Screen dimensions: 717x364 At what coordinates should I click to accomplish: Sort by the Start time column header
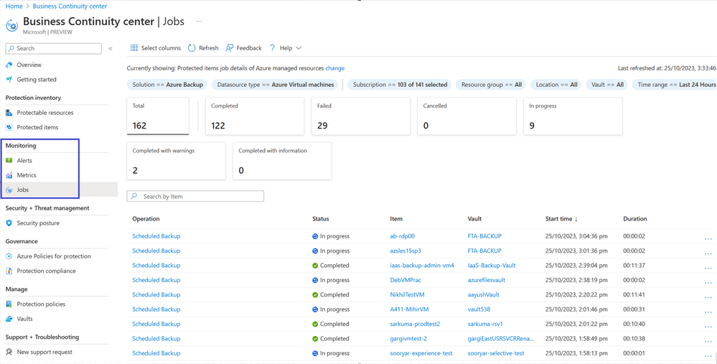point(561,219)
